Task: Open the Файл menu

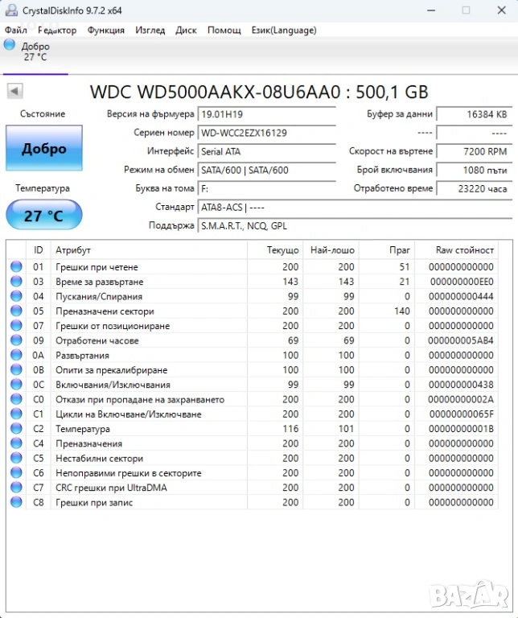Action: [x=16, y=31]
